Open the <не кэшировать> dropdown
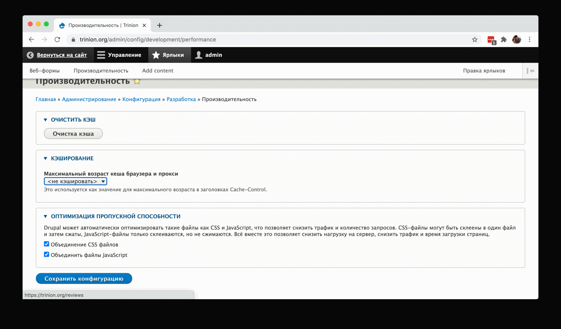The image size is (561, 329). coord(76,182)
